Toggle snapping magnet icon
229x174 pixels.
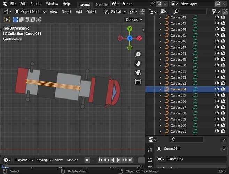click(x=142, y=12)
